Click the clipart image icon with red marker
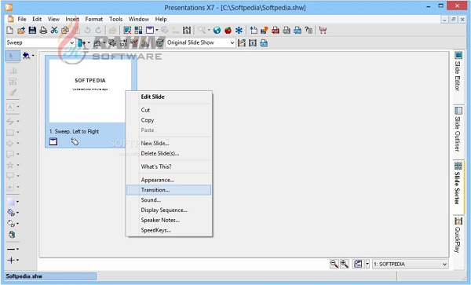This screenshot has height=285, width=471. pos(127,30)
